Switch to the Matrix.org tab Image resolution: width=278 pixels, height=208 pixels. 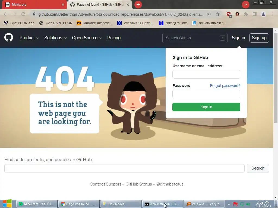click(35, 5)
